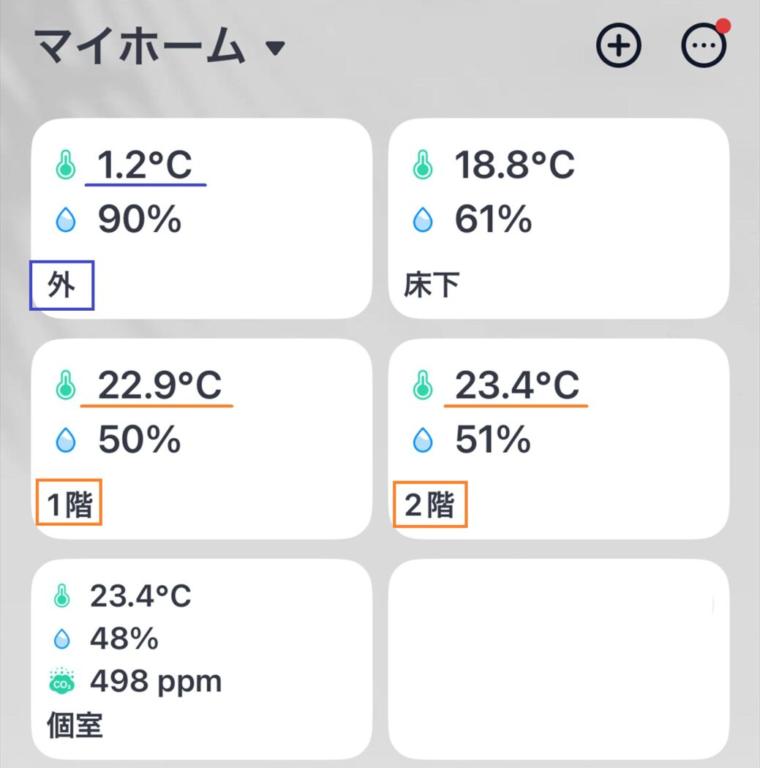Open the 床下 sensor card label
Screen dimensions: 760x768
[432, 285]
